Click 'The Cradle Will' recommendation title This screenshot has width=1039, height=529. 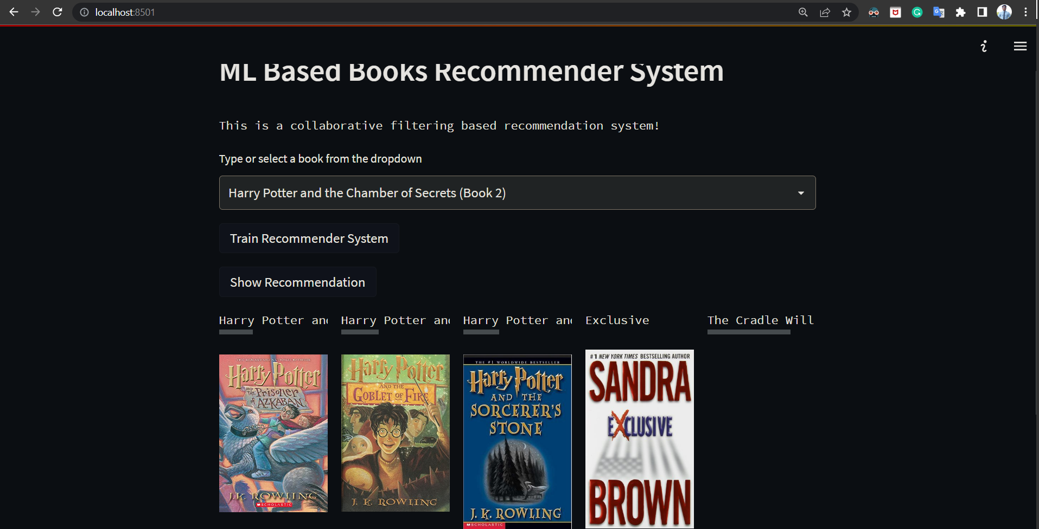coord(761,320)
